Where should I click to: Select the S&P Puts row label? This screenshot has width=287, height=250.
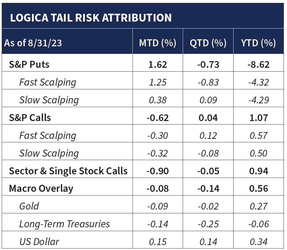coord(29,64)
